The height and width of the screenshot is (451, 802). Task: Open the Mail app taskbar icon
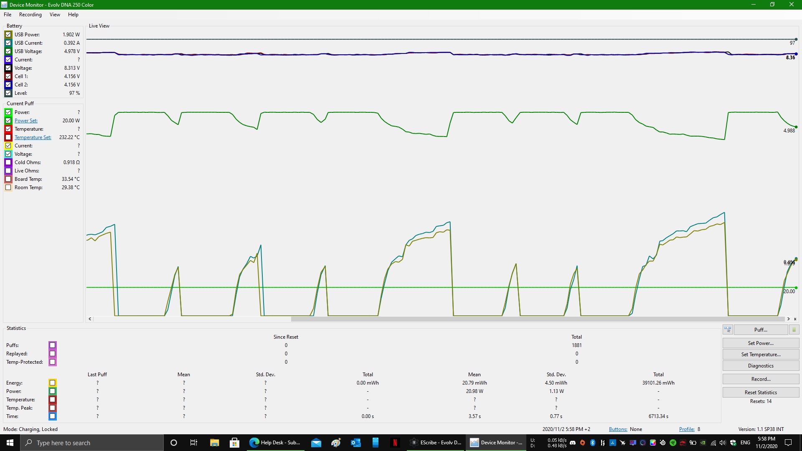coord(316,443)
